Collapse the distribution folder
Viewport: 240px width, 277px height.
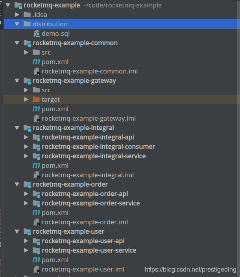[x=17, y=24]
